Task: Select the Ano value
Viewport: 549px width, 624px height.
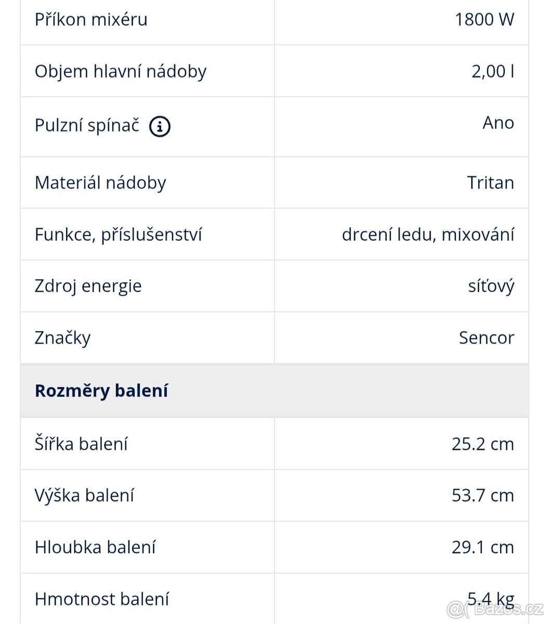Action: (498, 123)
